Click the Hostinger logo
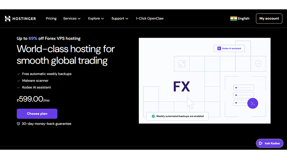 click(x=20, y=19)
